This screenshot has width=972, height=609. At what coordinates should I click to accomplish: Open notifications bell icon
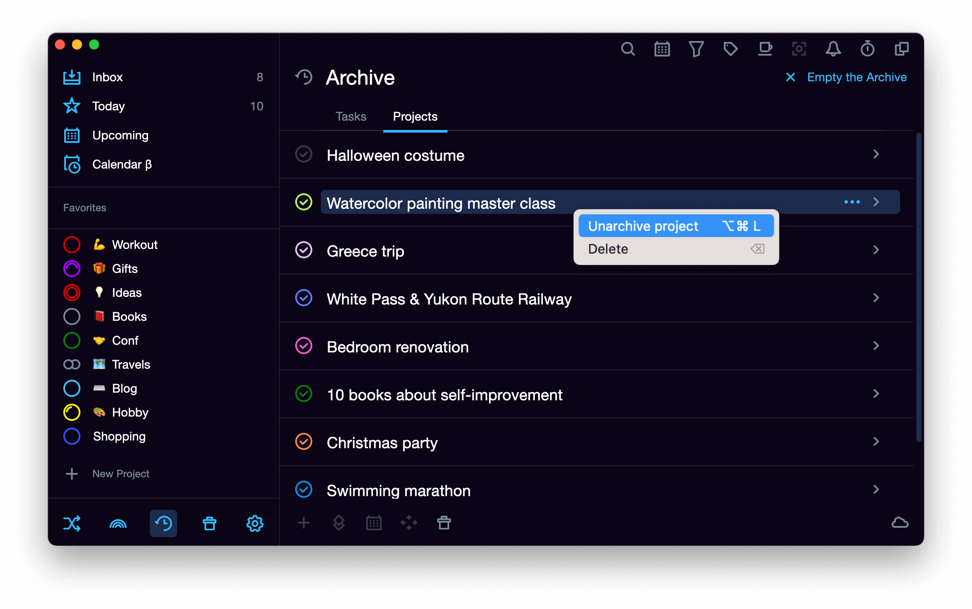pos(833,49)
